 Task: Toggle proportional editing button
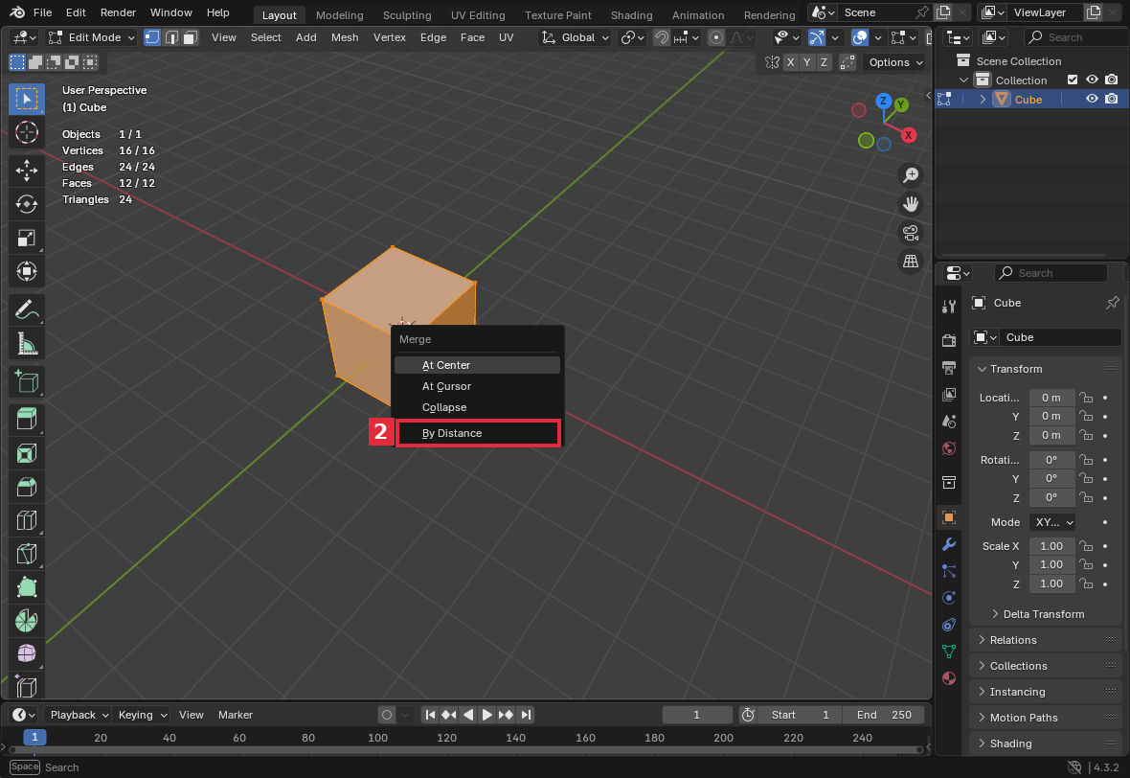coord(715,37)
